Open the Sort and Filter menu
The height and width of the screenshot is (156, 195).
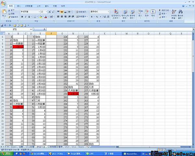point(174,14)
